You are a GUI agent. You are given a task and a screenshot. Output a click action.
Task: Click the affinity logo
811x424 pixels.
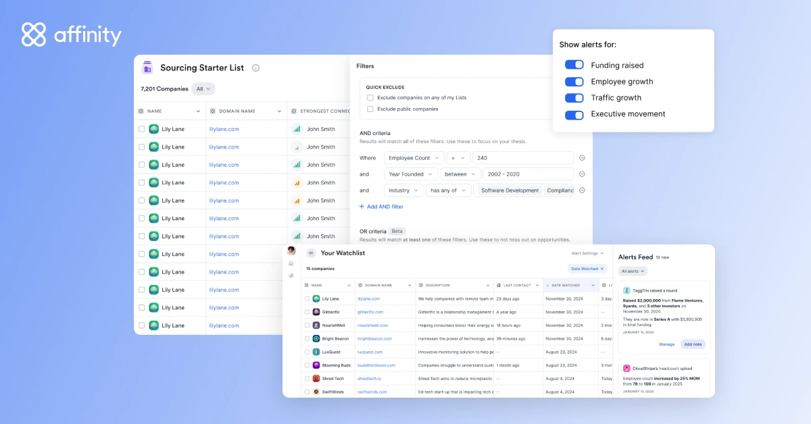[72, 35]
